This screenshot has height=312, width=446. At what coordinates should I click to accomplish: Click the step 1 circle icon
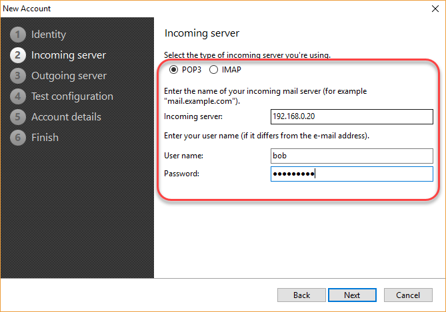[x=17, y=35]
